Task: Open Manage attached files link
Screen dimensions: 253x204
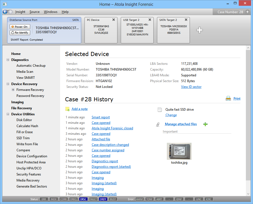Action: pos(181,124)
